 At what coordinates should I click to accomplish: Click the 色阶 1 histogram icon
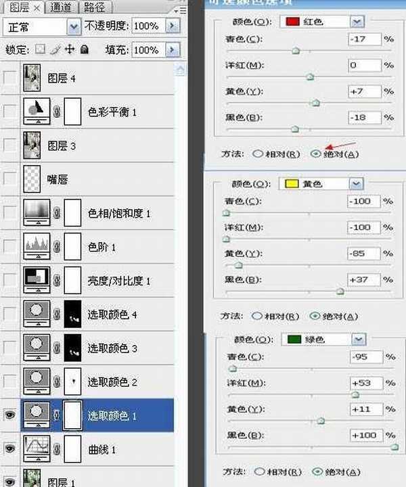pyautogui.click(x=37, y=246)
